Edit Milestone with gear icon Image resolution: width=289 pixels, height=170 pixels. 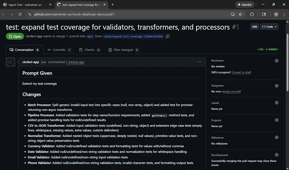coord(277,138)
